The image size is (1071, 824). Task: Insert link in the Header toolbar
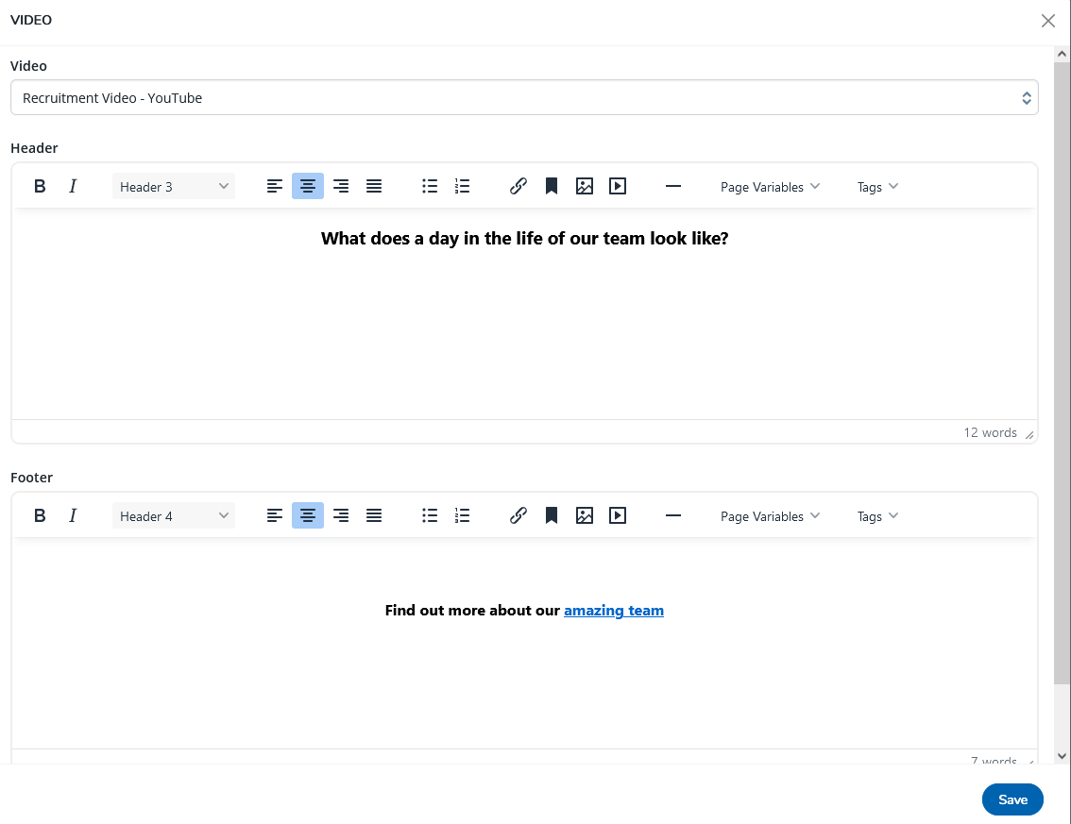(x=518, y=186)
